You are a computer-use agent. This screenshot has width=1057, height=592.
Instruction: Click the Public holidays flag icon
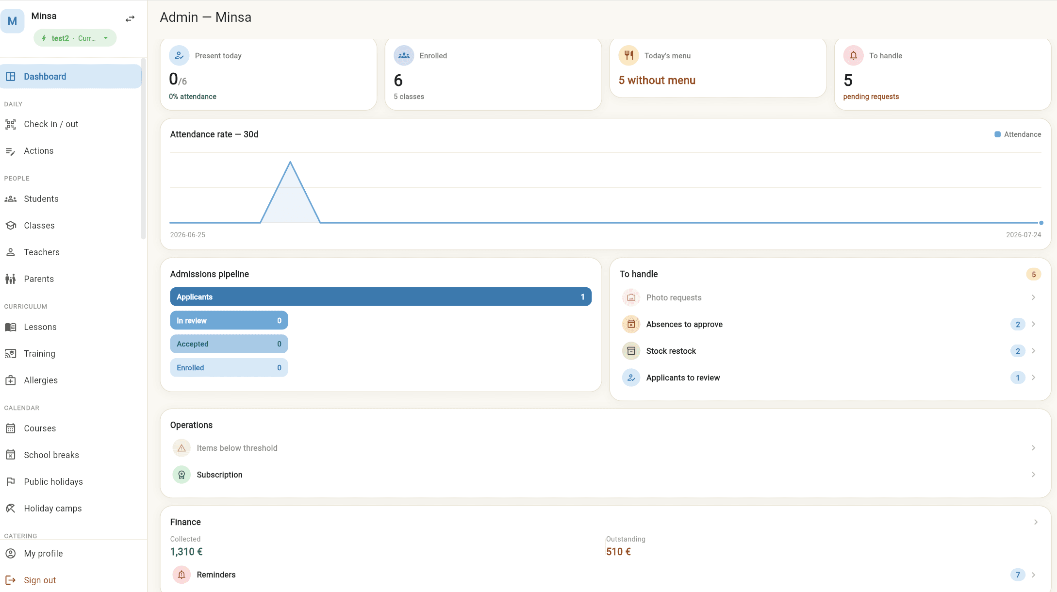(x=11, y=482)
